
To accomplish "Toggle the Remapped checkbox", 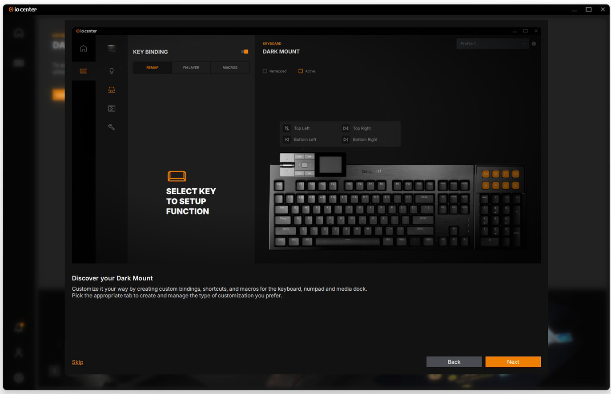I will tap(265, 71).
